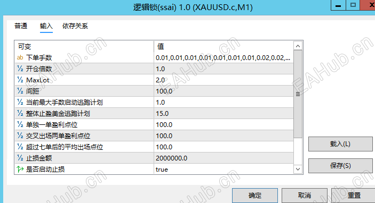Click the vertical scrollbar thumb
This screenshot has height=203, width=375.
pyautogui.click(x=298, y=94)
